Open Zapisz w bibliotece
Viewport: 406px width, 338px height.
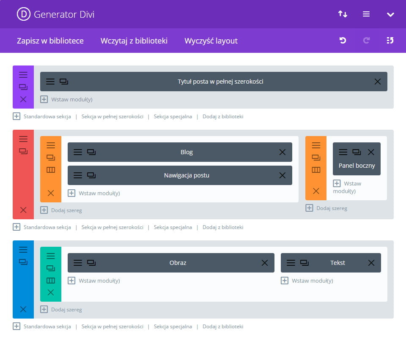coord(50,41)
